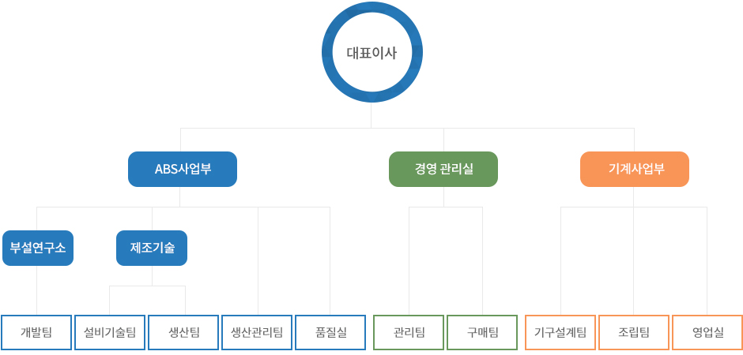The height and width of the screenshot is (355, 743).
Task: Click the 기계사업부 text label
Action: [x=636, y=170]
